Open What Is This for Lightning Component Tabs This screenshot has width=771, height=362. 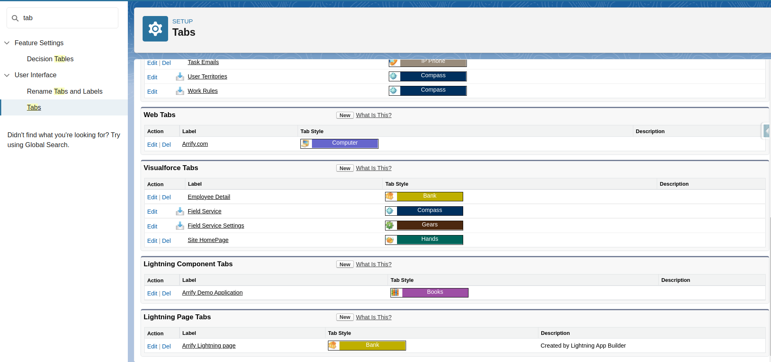click(x=374, y=264)
